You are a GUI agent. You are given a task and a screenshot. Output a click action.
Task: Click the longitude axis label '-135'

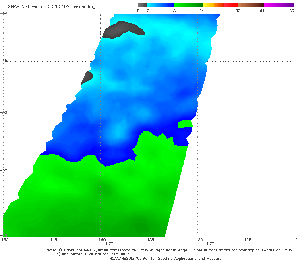click(149, 240)
